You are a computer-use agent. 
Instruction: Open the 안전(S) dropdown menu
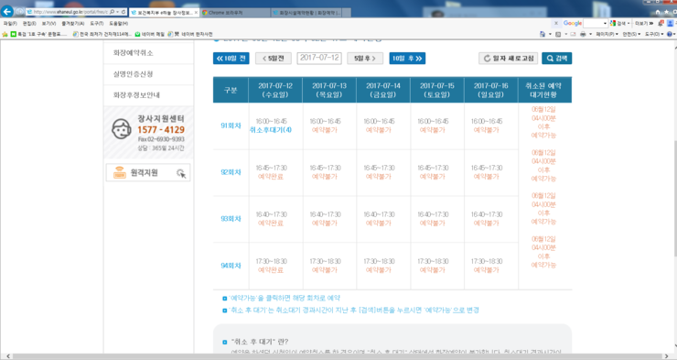631,34
